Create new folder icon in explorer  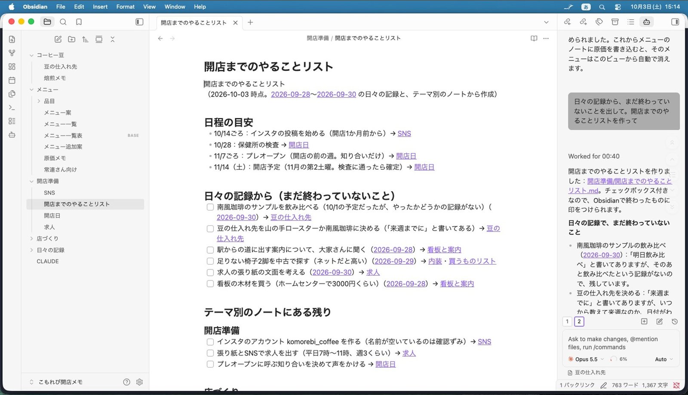(72, 39)
